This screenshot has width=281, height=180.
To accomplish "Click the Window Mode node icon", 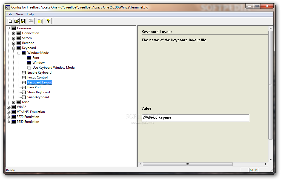I will click(x=24, y=53).
